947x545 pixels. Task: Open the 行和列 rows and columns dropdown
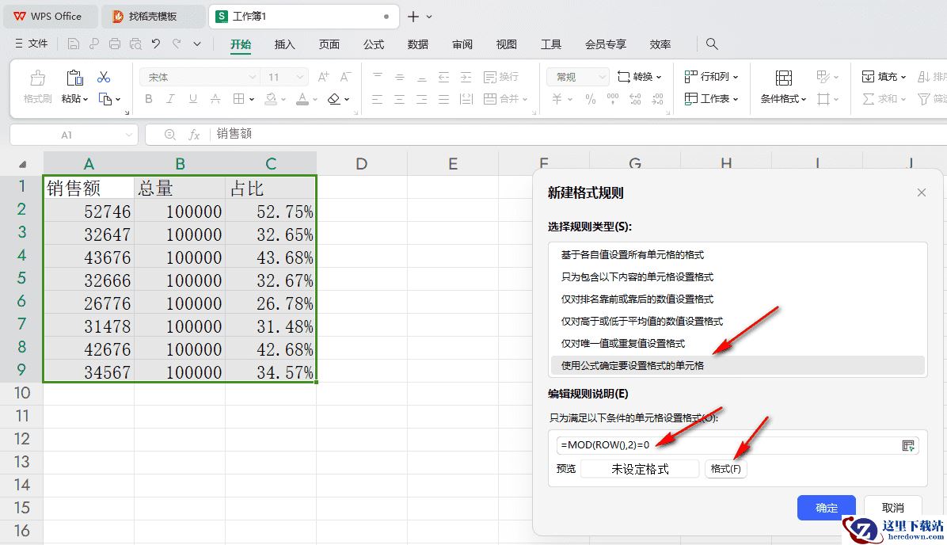[712, 77]
